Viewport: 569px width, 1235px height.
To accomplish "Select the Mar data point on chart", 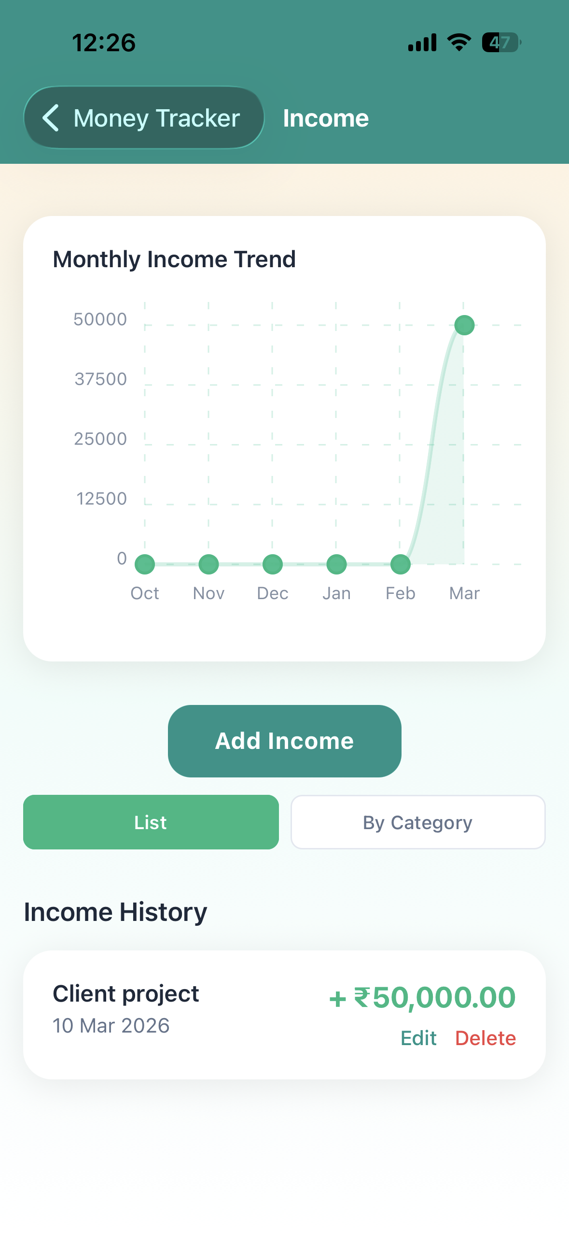I will tap(464, 325).
